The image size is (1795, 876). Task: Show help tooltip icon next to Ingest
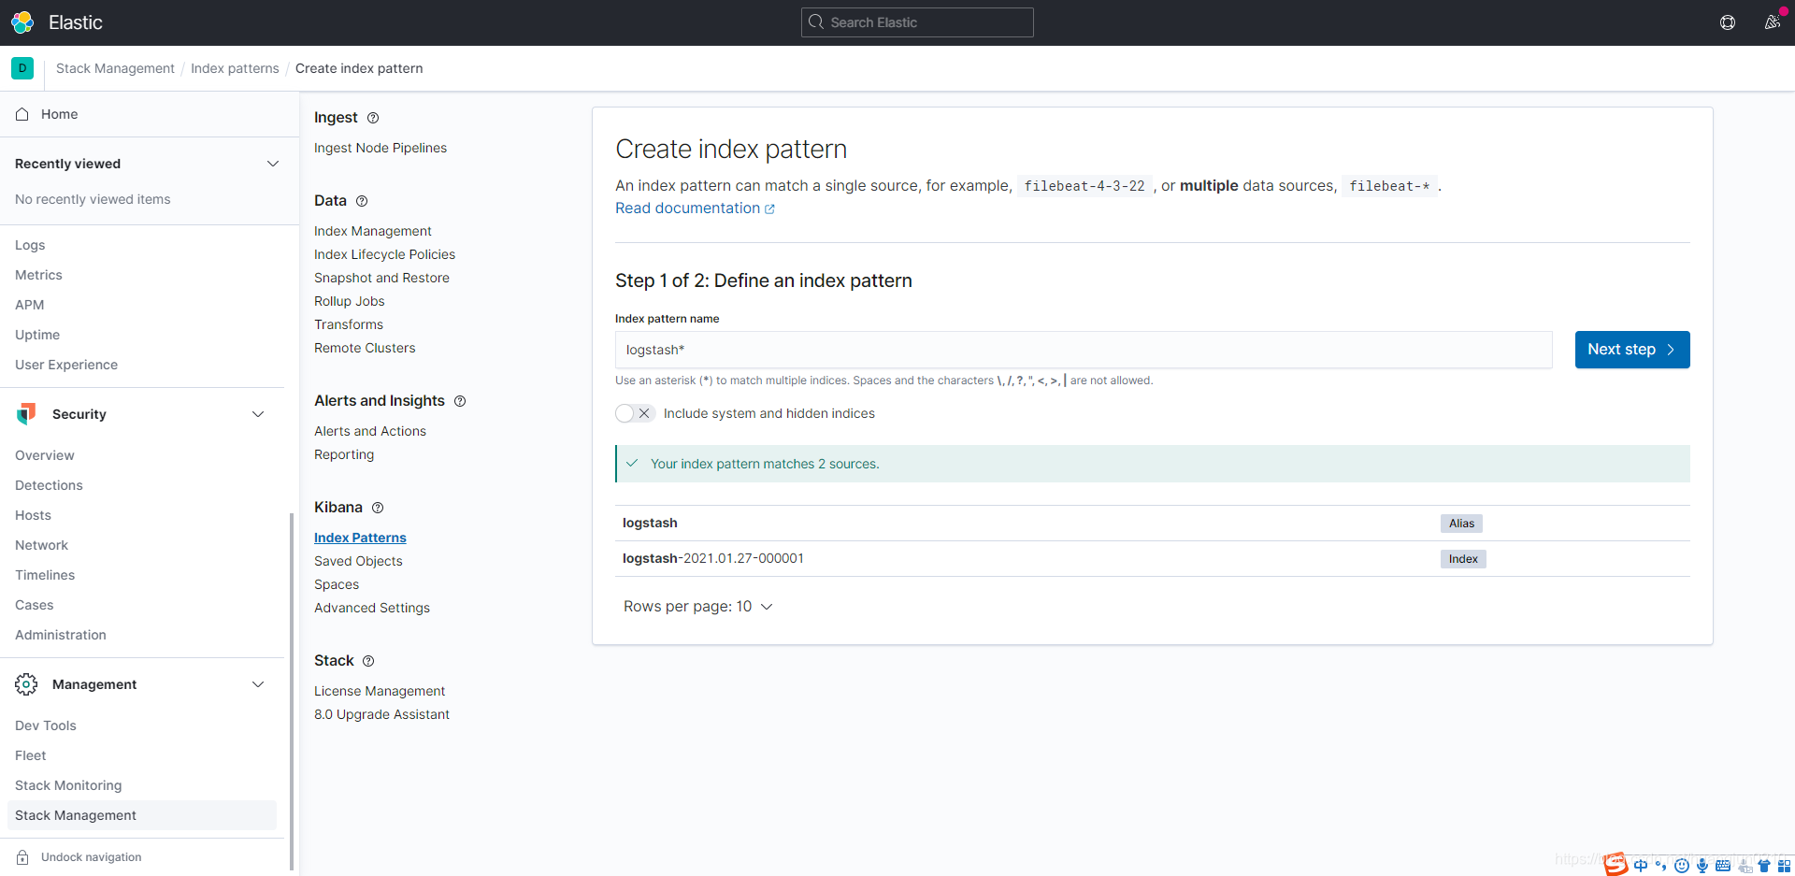(373, 118)
